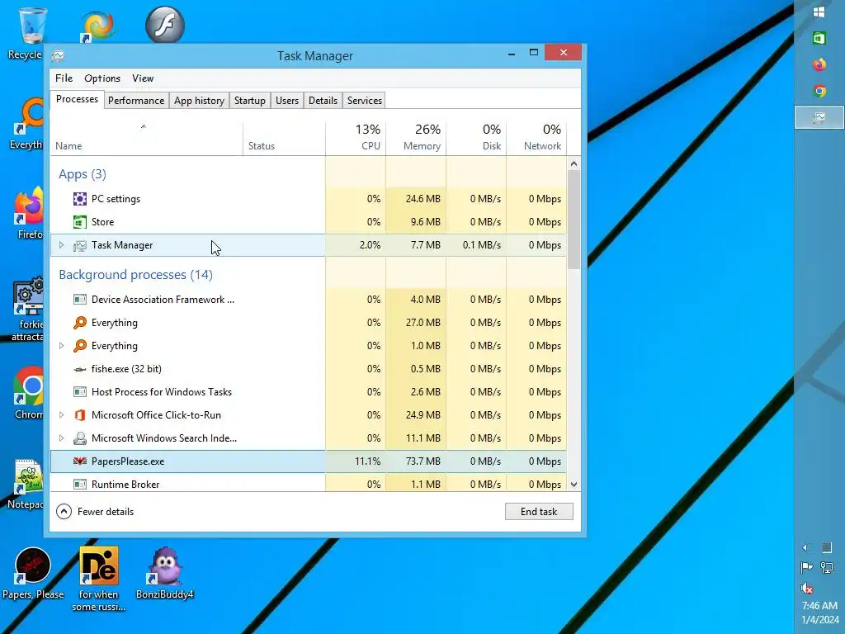Click the Runtime Broker process icon

coord(80,484)
